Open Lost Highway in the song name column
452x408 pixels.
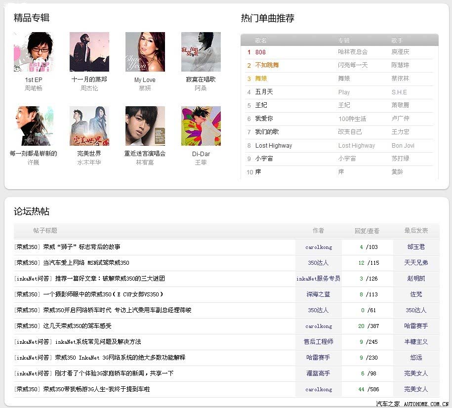click(x=274, y=146)
